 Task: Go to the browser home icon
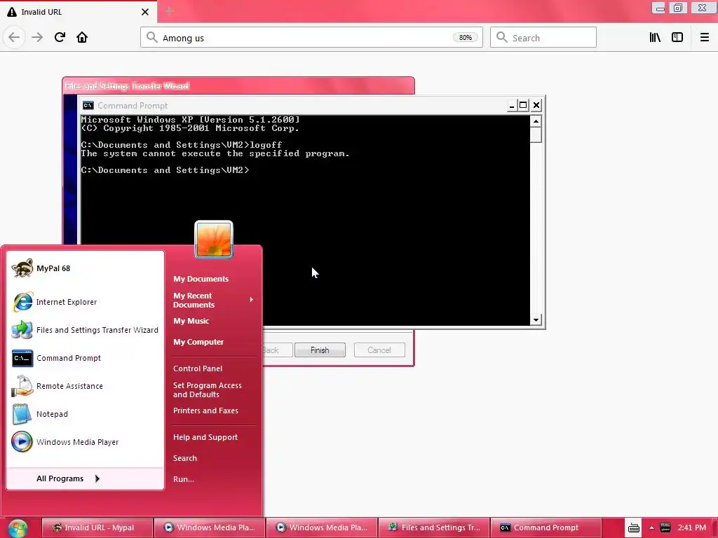(x=82, y=37)
